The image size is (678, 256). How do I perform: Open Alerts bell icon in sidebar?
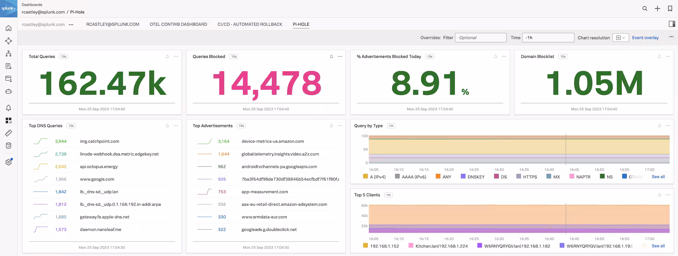[x=9, y=108]
